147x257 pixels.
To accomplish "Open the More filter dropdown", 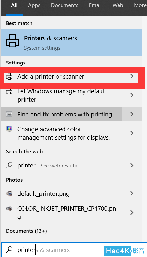I will (140, 5).
